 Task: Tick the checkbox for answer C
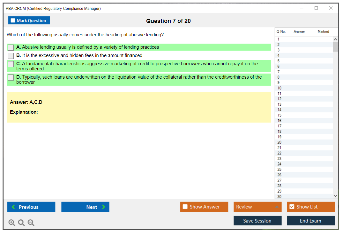(x=11, y=64)
